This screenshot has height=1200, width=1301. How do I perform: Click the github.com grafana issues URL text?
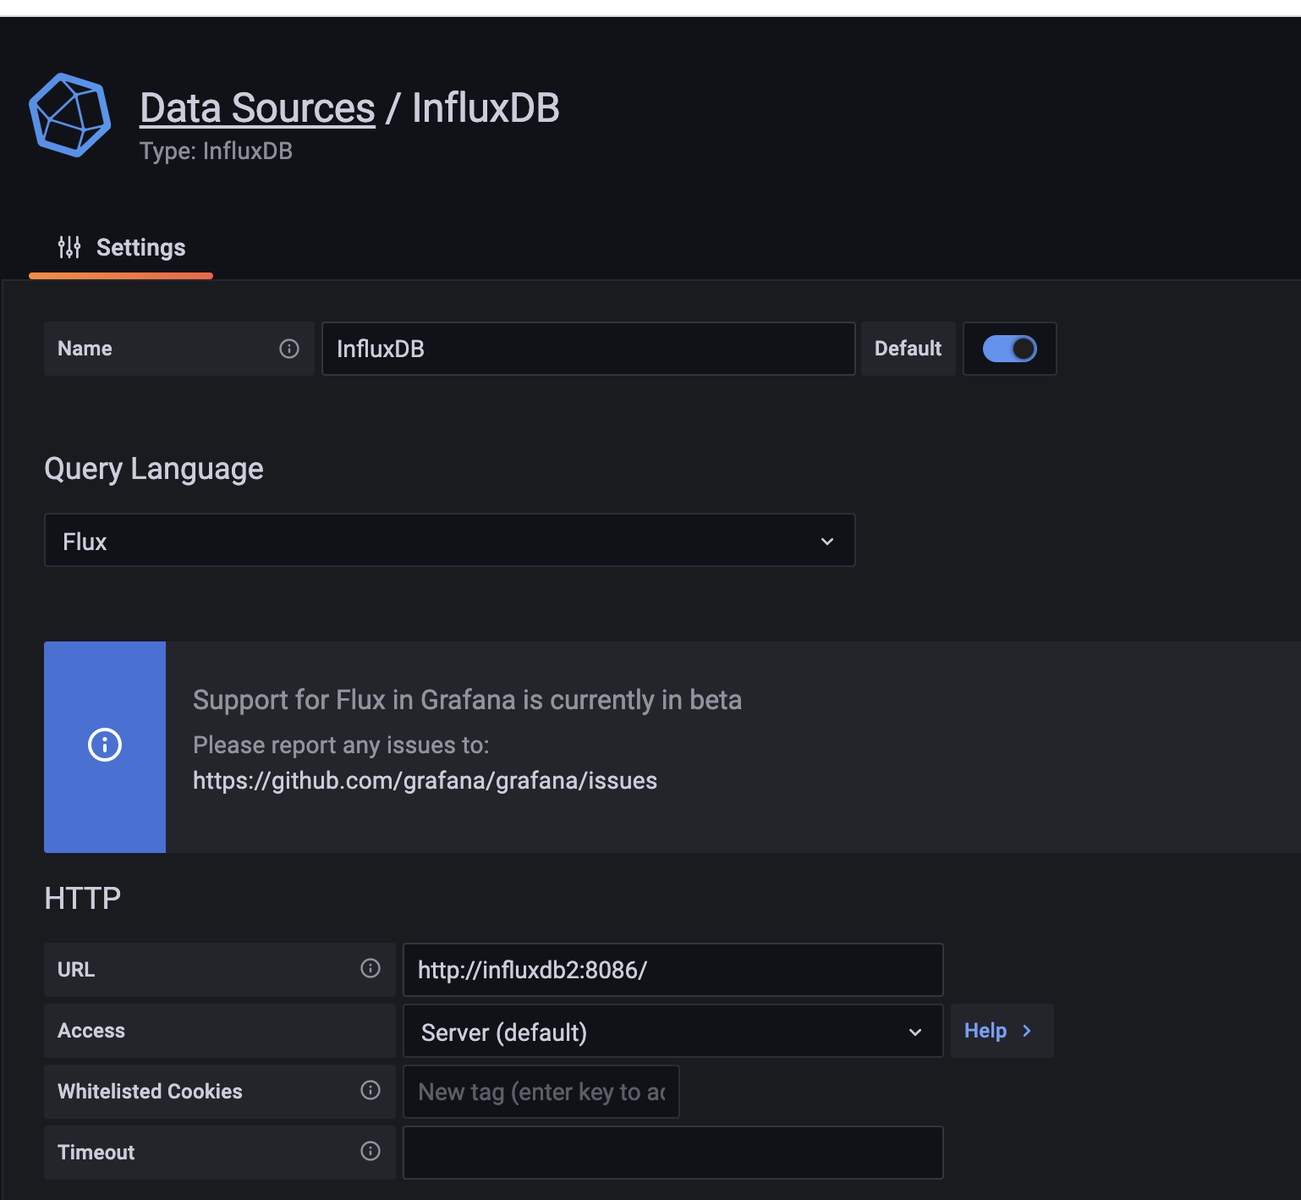point(425,780)
